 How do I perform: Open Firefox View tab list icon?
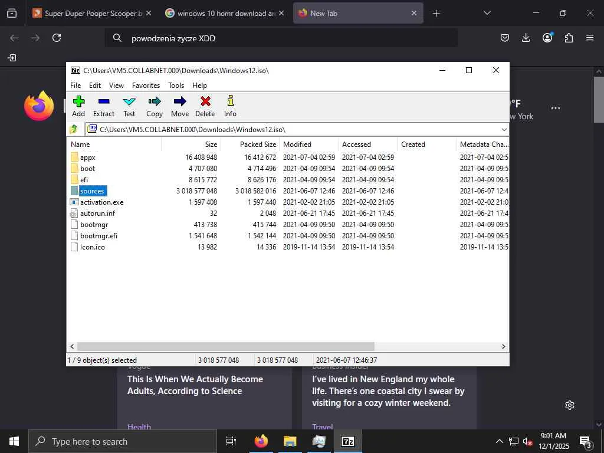[x=12, y=13]
